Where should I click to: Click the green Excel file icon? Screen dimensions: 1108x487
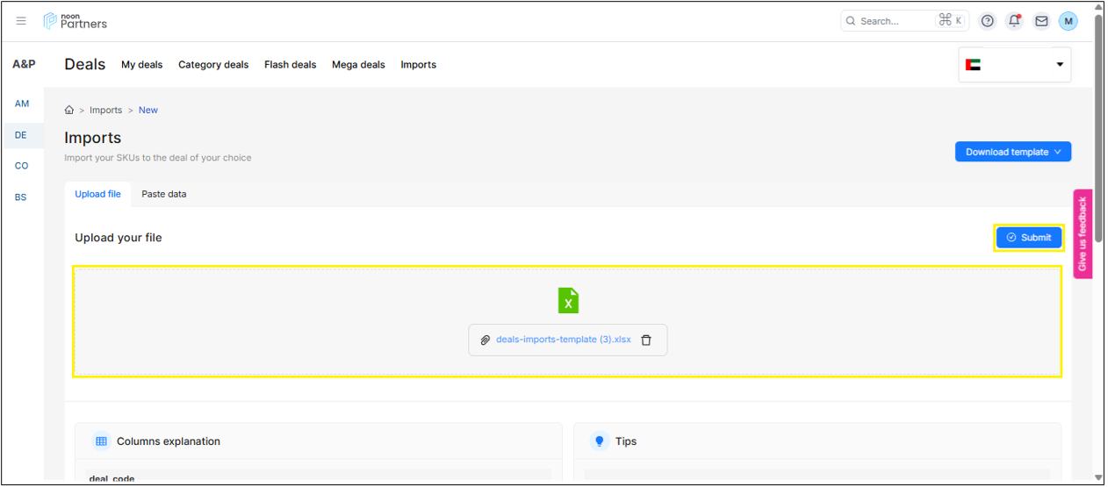[568, 301]
